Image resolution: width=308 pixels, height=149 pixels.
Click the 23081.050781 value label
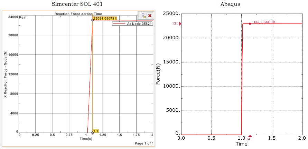[105, 18]
